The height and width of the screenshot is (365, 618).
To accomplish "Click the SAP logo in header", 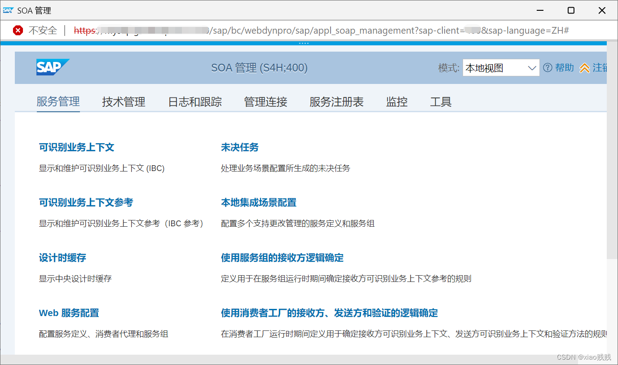I will coord(53,67).
